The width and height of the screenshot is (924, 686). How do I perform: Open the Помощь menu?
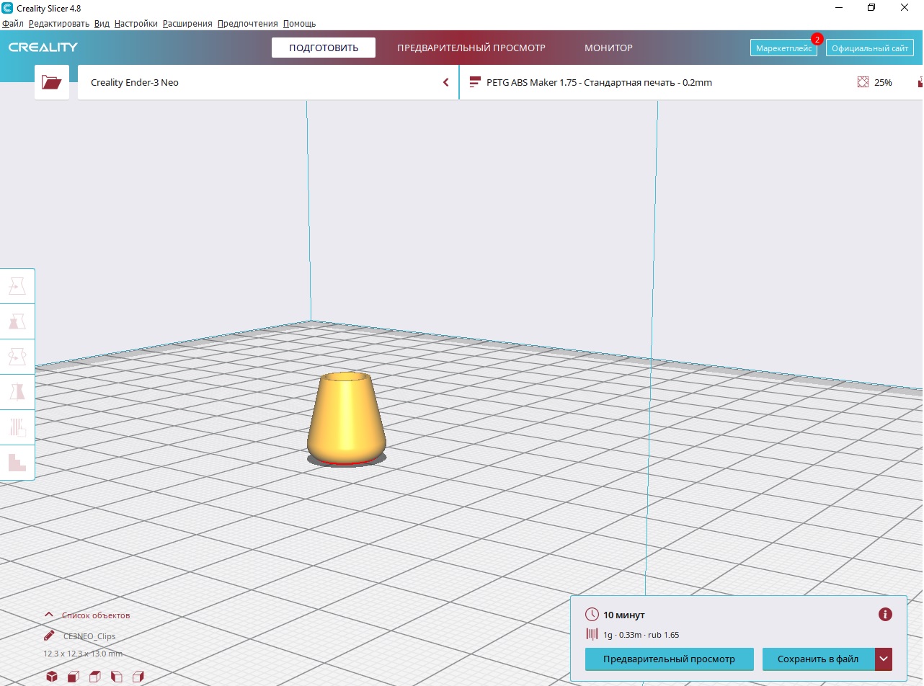pos(299,24)
